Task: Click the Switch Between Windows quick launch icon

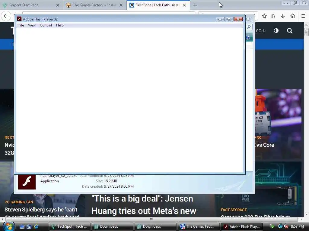Action: tap(29, 226)
